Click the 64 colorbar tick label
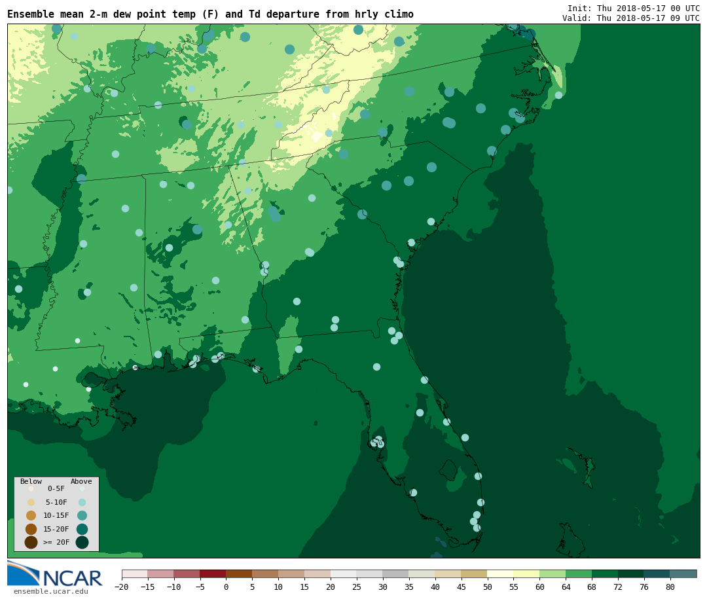 [x=566, y=587]
